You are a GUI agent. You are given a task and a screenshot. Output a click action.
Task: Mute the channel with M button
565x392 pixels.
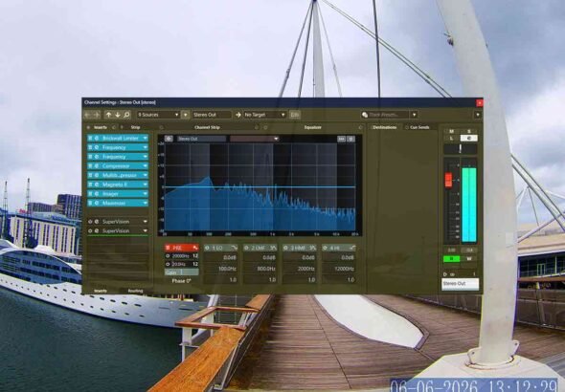[451, 131]
